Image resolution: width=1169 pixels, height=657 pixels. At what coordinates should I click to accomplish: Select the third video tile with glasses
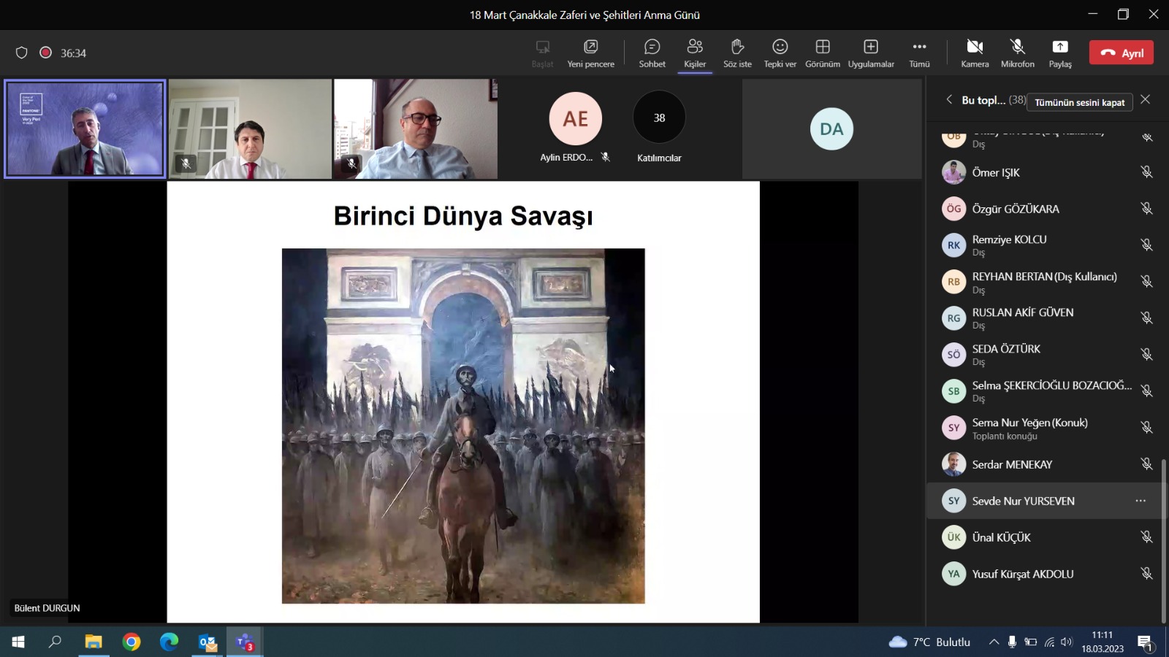[x=416, y=129]
